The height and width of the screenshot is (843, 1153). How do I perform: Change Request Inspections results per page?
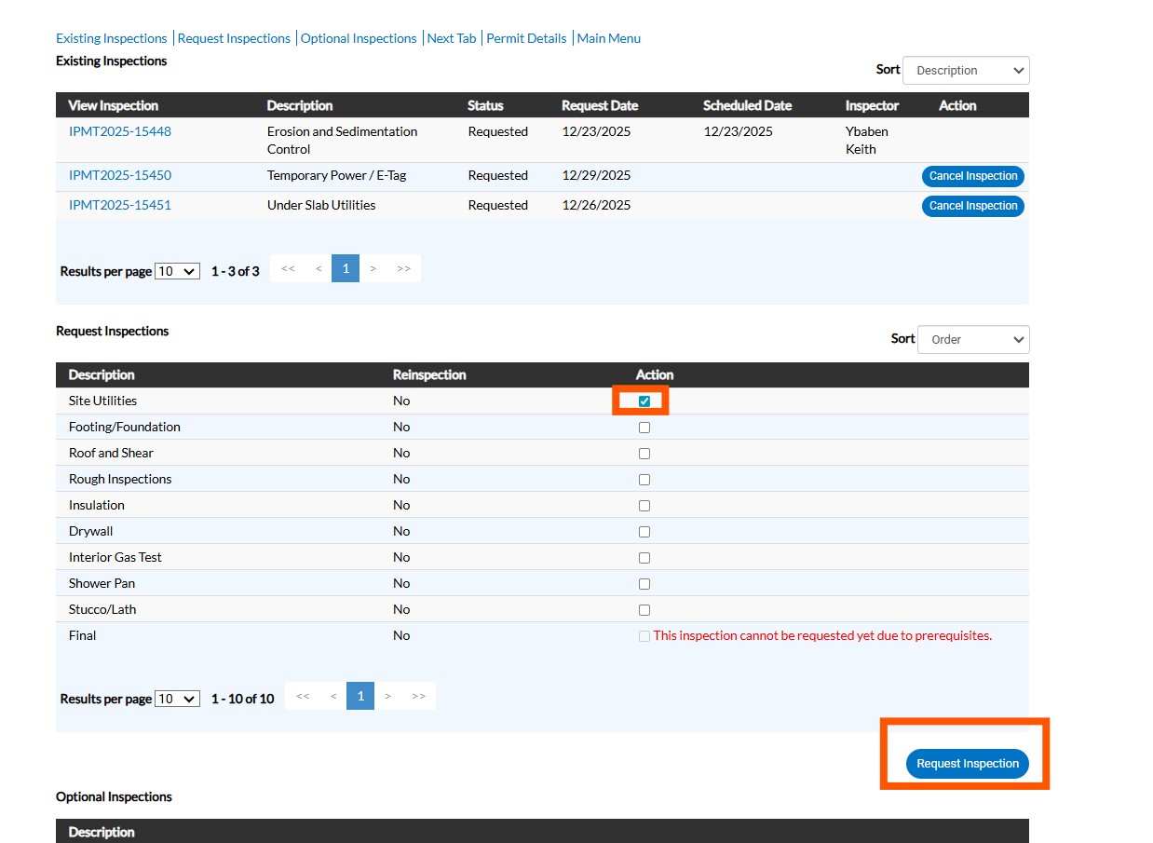pos(177,699)
